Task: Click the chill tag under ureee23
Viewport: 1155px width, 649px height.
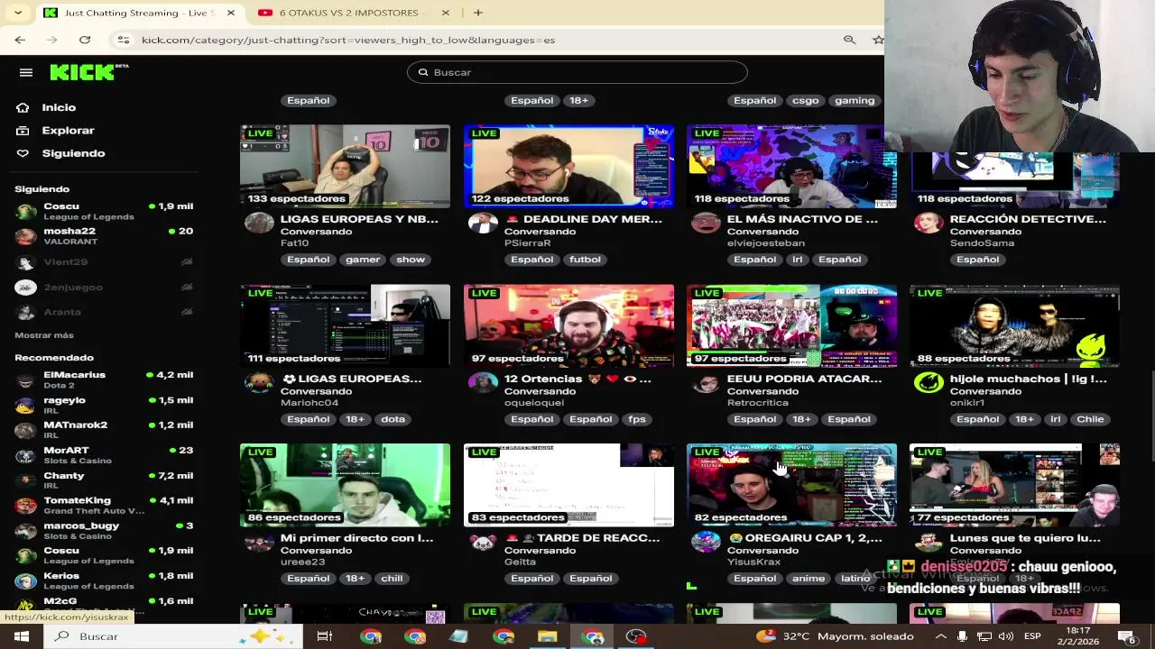Action: pos(392,579)
